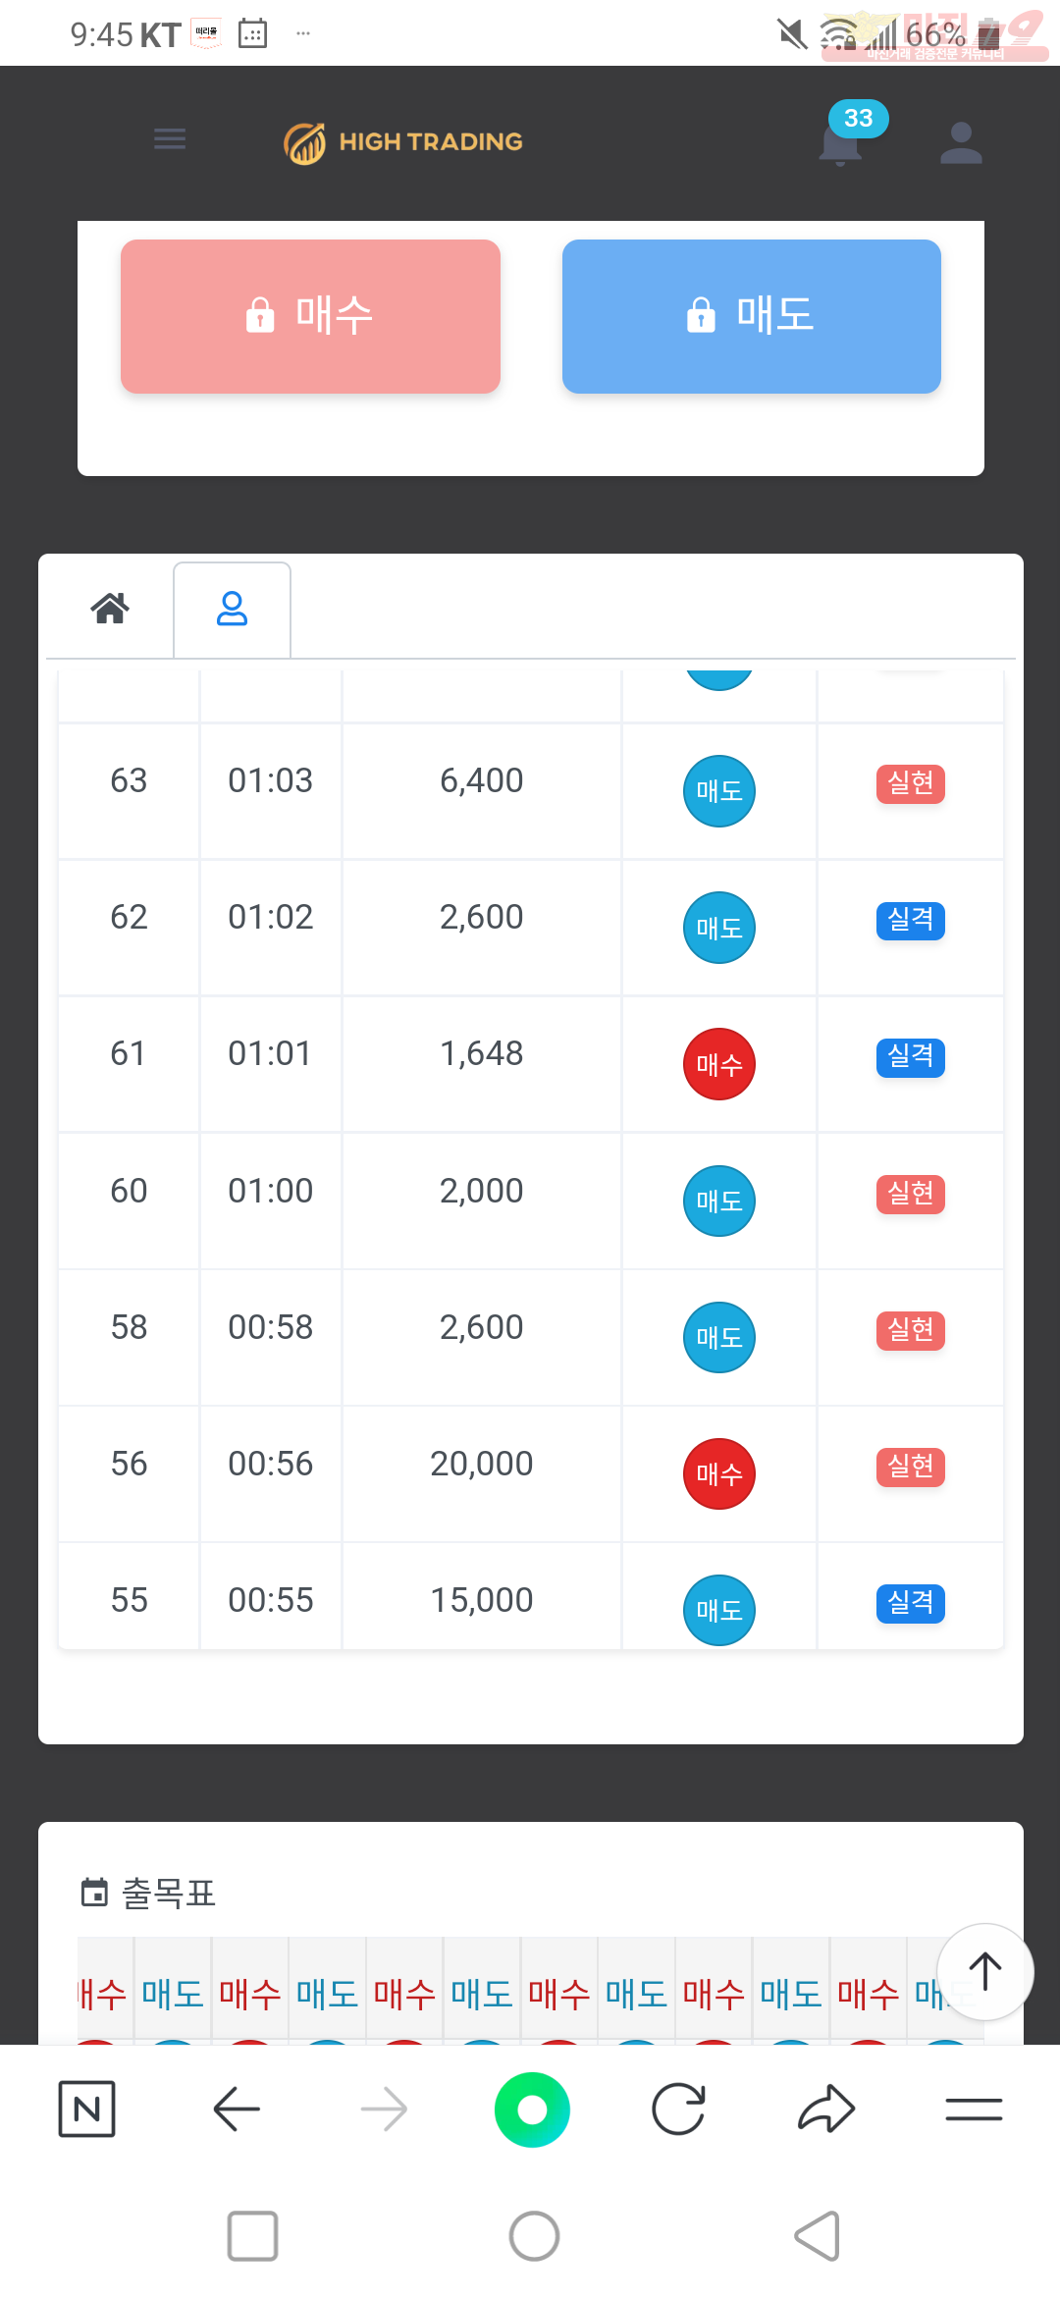Viewport: 1060px width, 2297px height.
Task: Go back with browser back arrow
Action: point(237,2109)
